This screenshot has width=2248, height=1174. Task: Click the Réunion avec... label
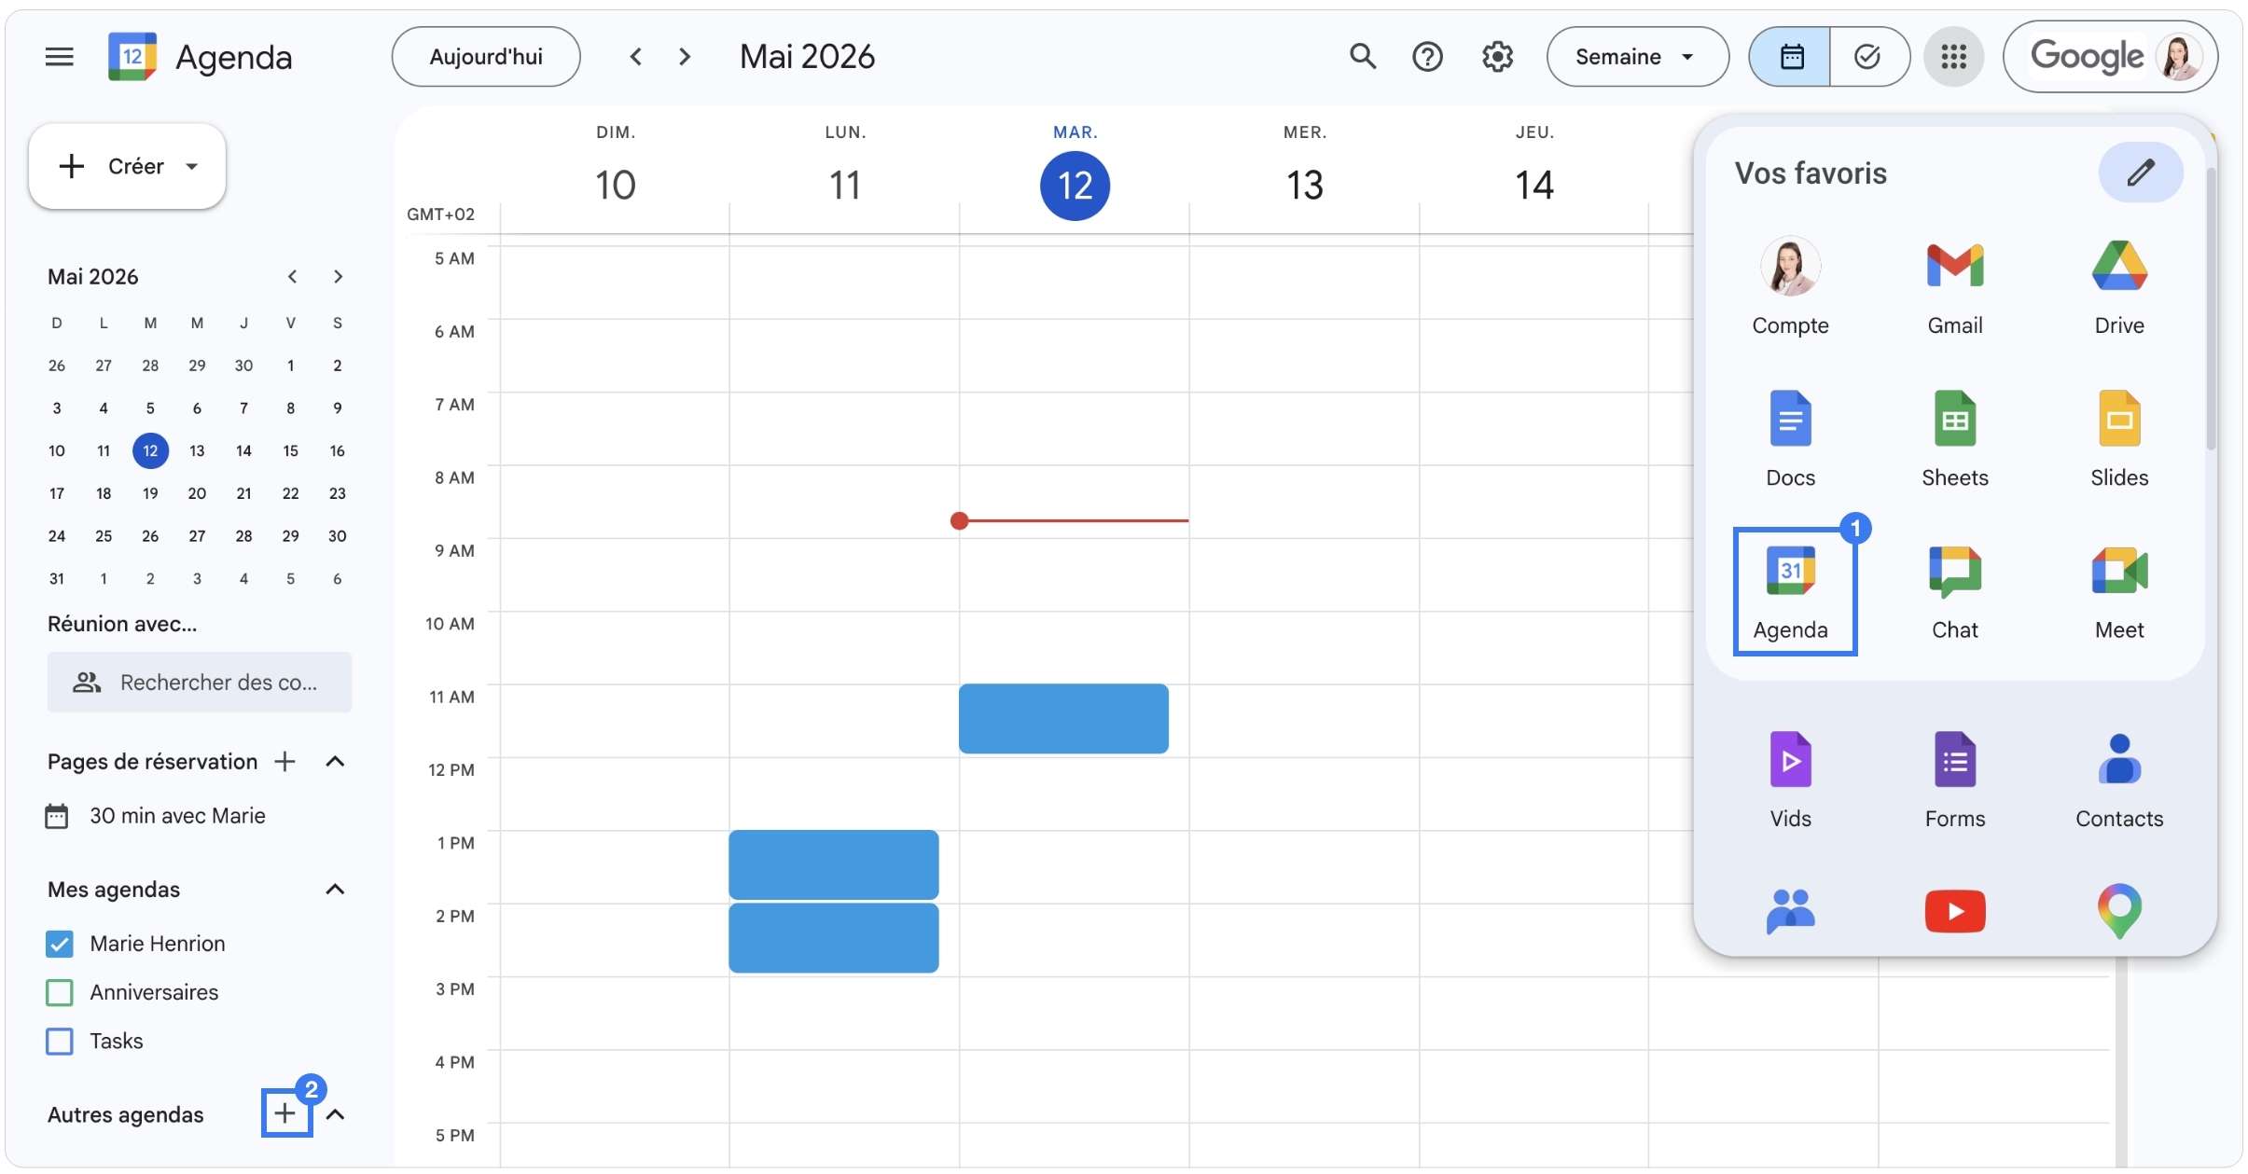[x=122, y=624]
